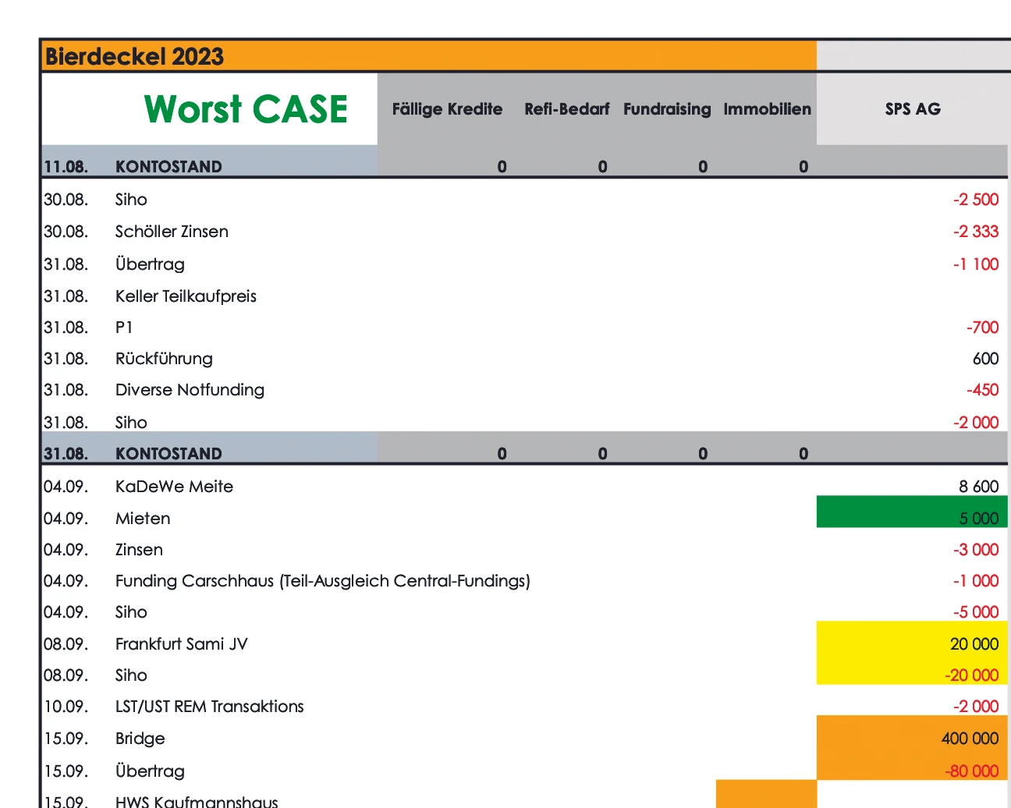This screenshot has width=1011, height=808.
Task: Select the "HWS Kaufmannshaus" row label
Action: pos(197,801)
